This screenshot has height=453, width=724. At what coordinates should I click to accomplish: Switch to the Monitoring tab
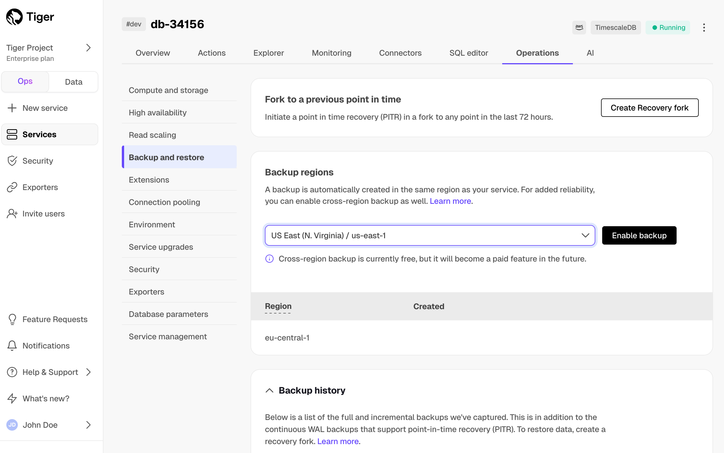click(x=331, y=53)
